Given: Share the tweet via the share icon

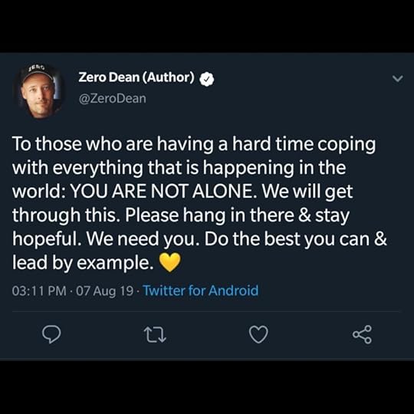Looking at the screenshot, I should click(362, 334).
